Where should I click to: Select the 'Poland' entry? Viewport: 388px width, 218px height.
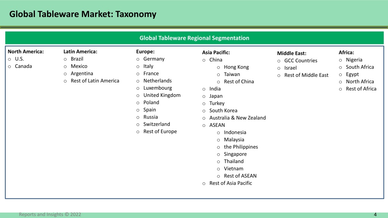[x=151, y=103]
